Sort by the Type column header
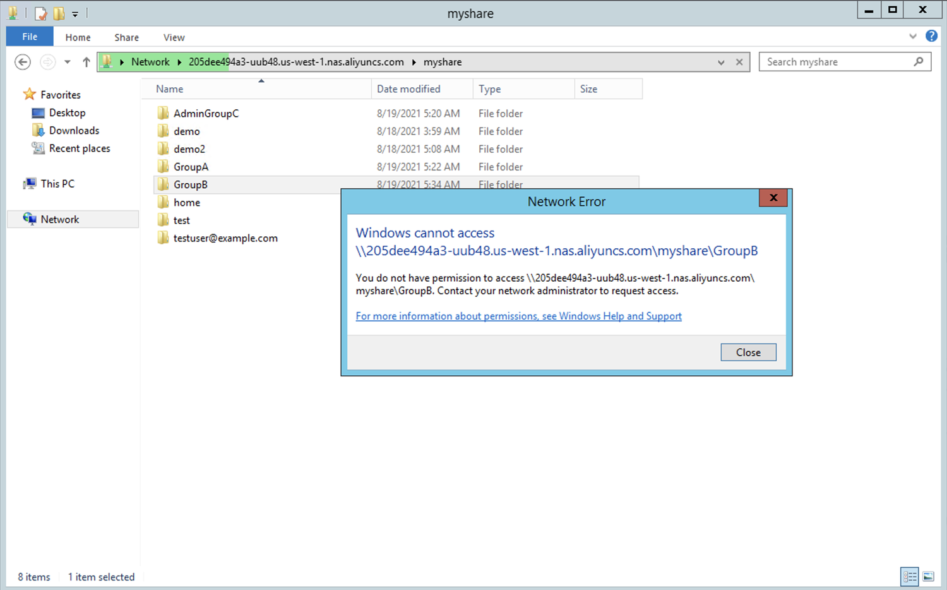The height and width of the screenshot is (590, 947). [x=524, y=89]
